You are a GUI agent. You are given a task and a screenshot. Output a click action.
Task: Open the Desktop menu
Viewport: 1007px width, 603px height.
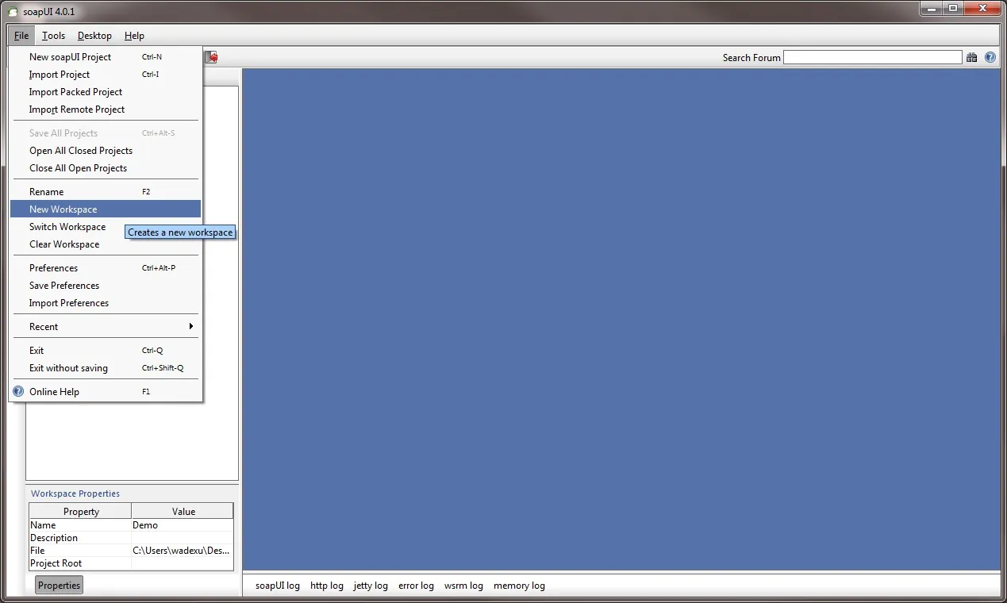94,36
